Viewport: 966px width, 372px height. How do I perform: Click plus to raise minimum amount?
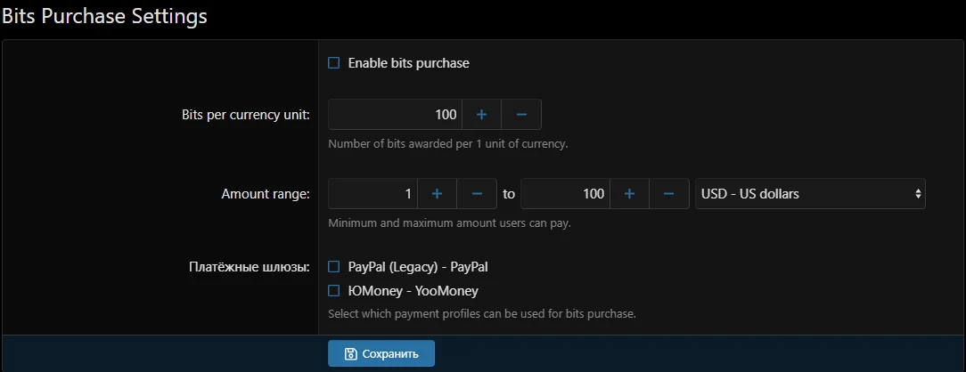[437, 194]
